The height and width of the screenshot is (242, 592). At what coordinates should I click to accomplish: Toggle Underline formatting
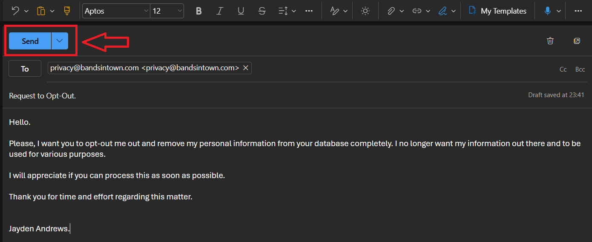(241, 11)
